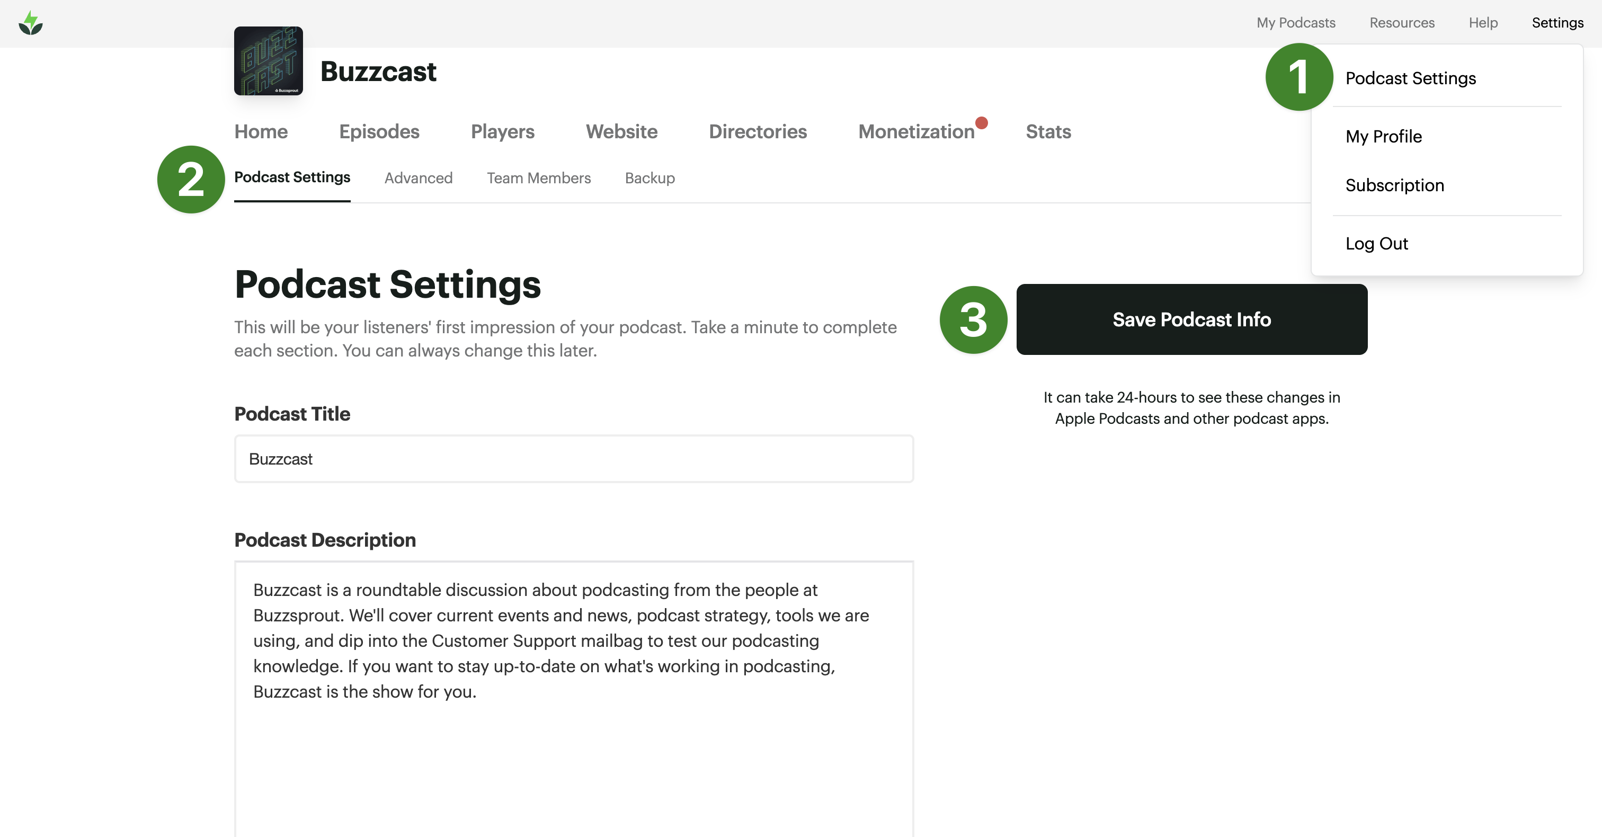1602x837 pixels.
Task: Click into the Podcast Title field
Action: 573,459
